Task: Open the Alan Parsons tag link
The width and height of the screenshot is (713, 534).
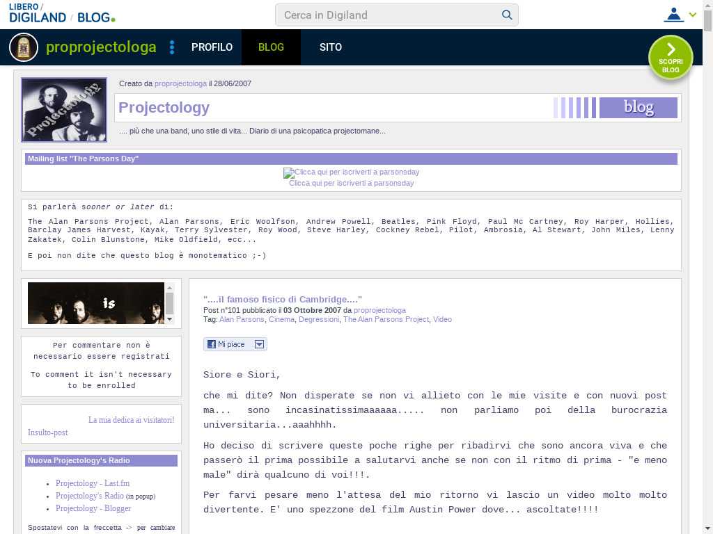Action: click(x=242, y=319)
